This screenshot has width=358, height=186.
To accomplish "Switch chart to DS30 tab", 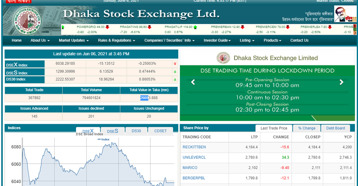I will tap(136, 131).
